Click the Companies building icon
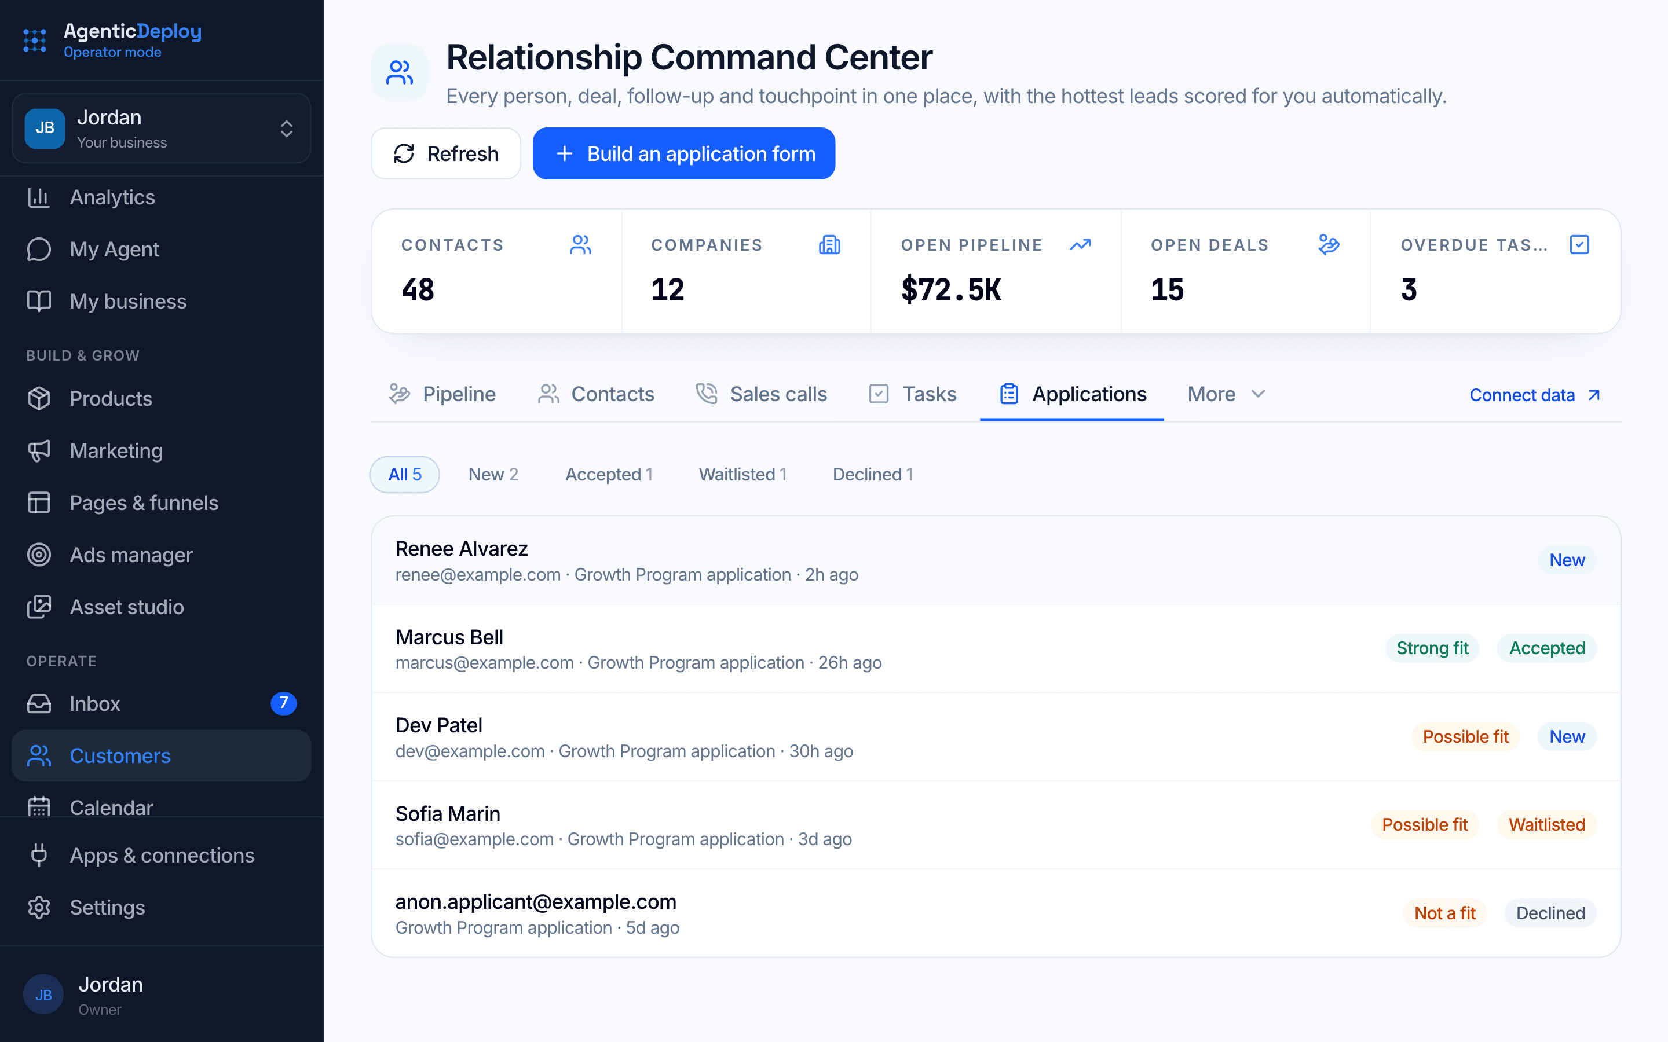 click(829, 245)
